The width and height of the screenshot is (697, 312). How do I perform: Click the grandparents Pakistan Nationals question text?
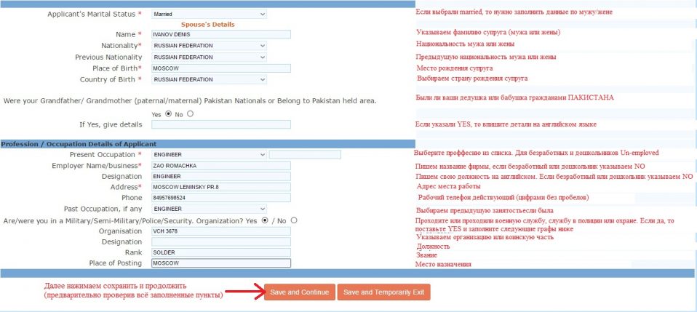pyautogui.click(x=190, y=101)
